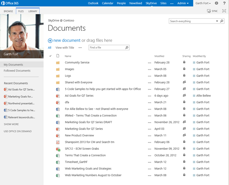Click Excel icon for IRMed Terms file
This screenshot has width=229, height=185.
click(58, 116)
